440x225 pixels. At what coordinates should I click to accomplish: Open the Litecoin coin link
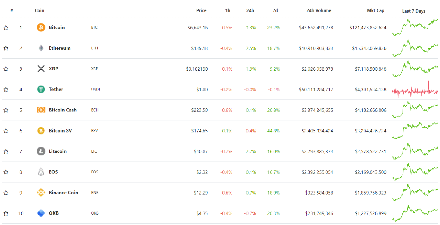coord(58,151)
